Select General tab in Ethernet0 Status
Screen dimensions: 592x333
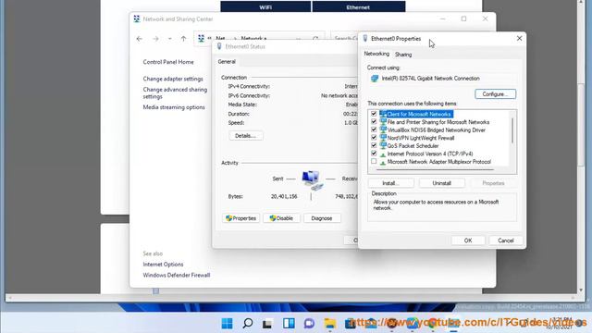pos(227,62)
